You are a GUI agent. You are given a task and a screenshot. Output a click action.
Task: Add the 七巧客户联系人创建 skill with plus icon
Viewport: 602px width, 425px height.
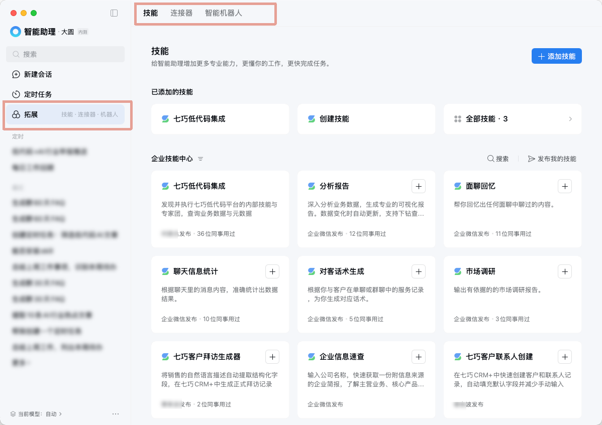(x=565, y=357)
